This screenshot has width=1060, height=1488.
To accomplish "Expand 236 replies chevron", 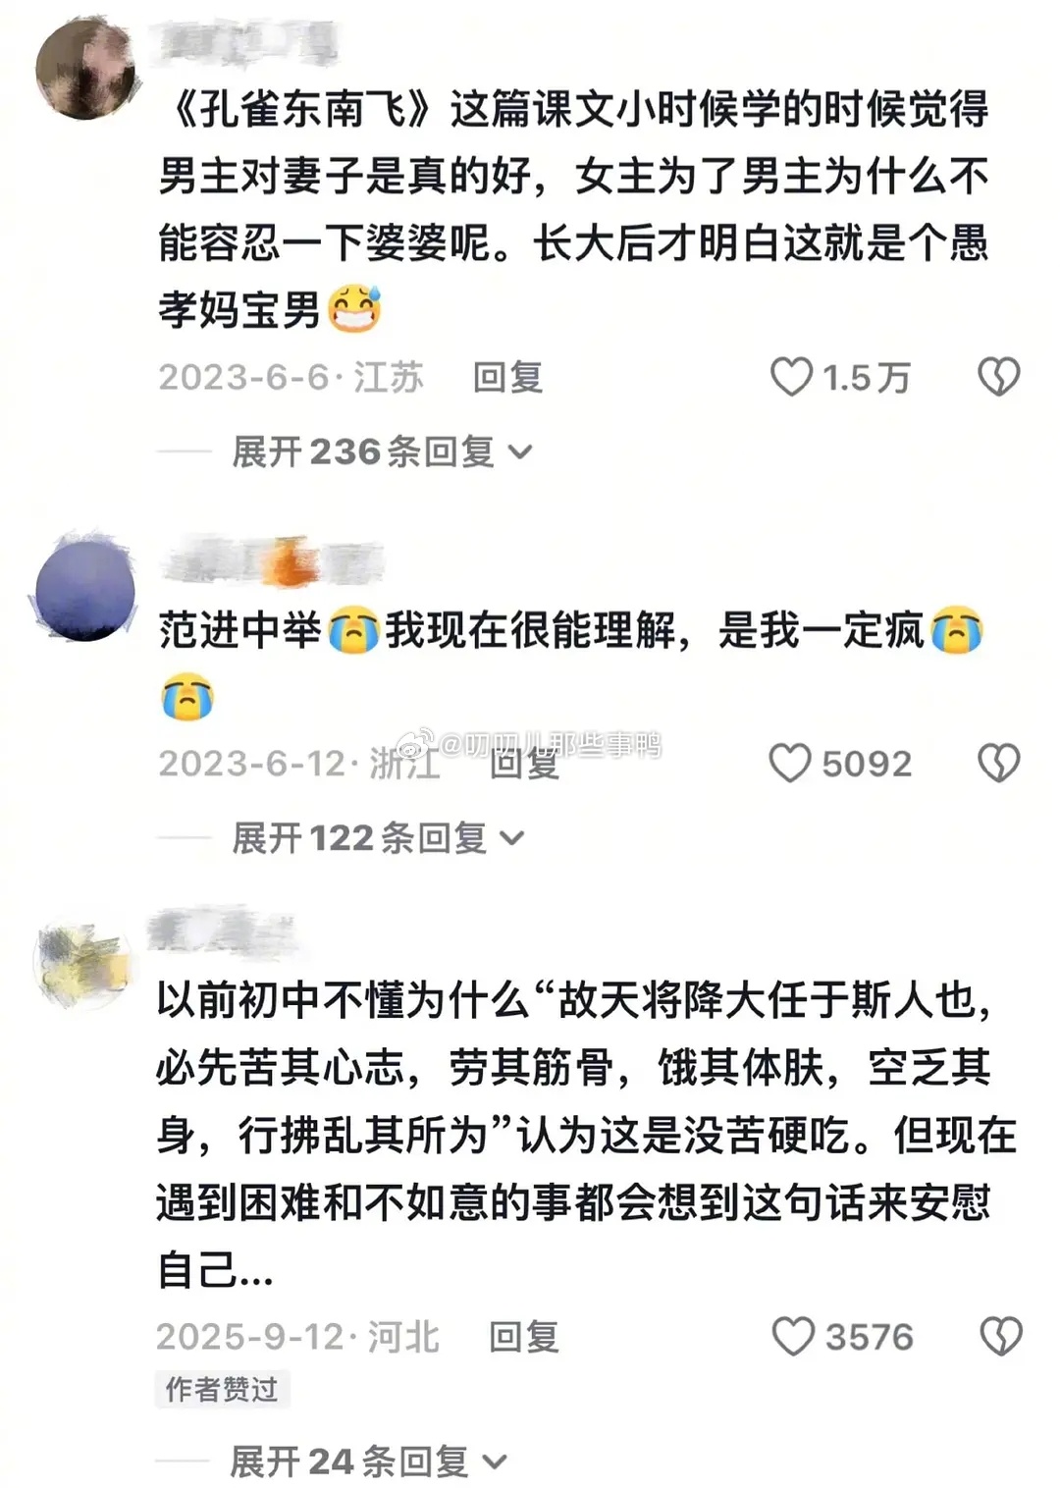I will [x=520, y=452].
